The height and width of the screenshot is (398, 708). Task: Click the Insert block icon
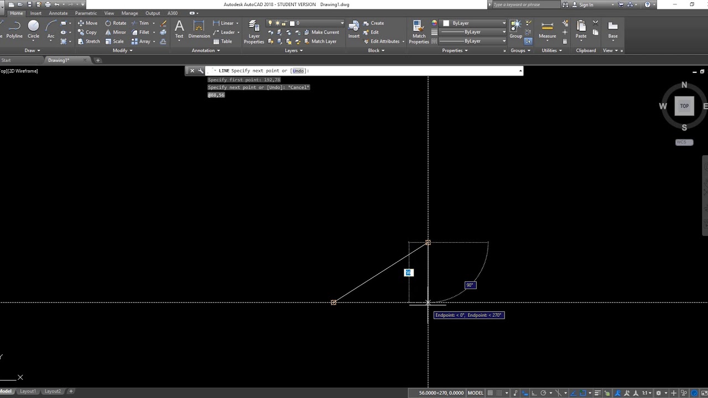pos(354,29)
